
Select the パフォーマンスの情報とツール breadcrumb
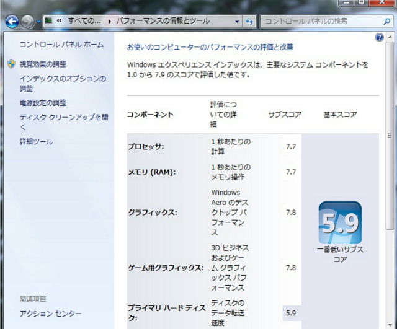(163, 20)
